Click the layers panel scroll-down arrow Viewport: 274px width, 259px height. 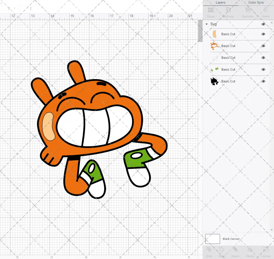271,230
